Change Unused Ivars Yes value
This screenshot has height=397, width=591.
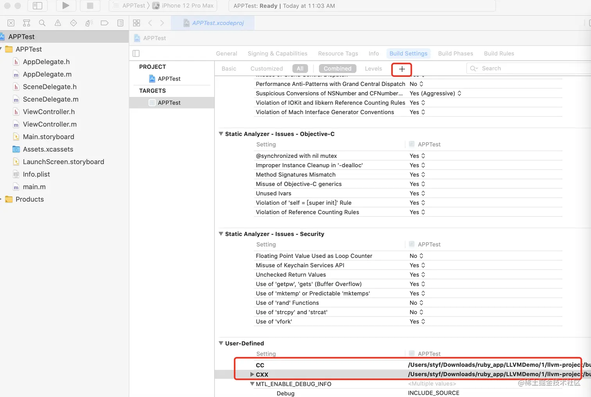click(417, 193)
